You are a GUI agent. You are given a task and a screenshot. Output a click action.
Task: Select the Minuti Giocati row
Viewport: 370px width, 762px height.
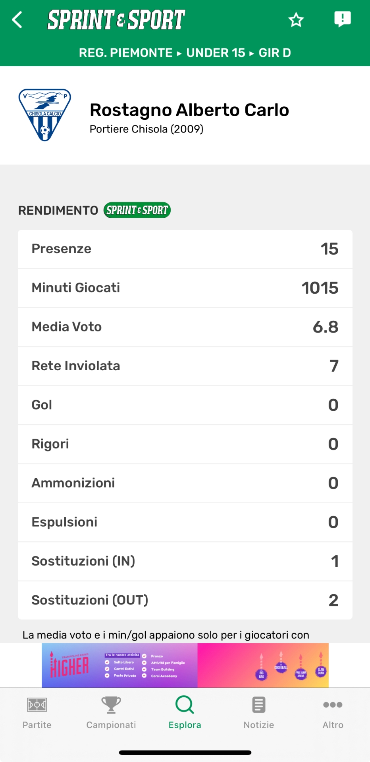185,288
